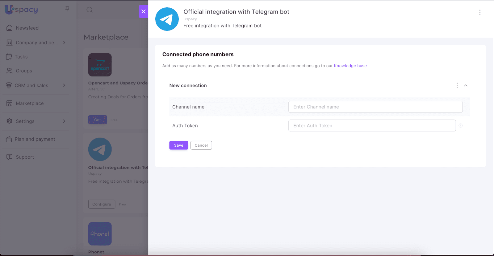
Task: Open the panel's three-dot options menu
Action: (479, 12)
